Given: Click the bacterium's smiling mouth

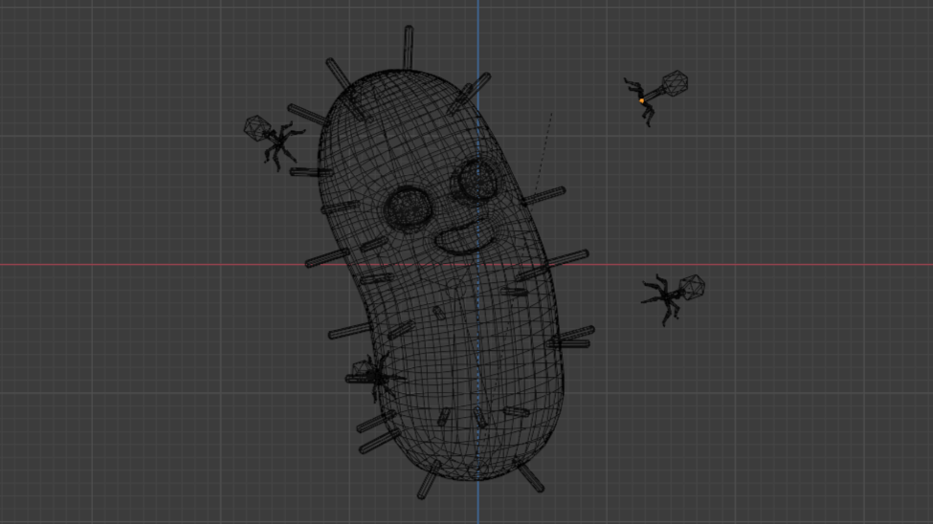Looking at the screenshot, I should (x=466, y=237).
